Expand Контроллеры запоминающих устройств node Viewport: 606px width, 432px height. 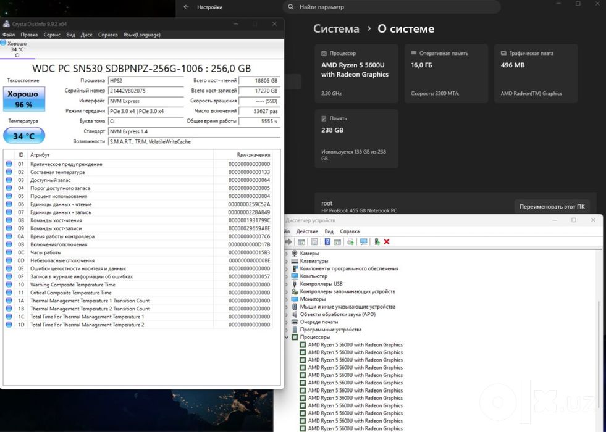(x=287, y=291)
